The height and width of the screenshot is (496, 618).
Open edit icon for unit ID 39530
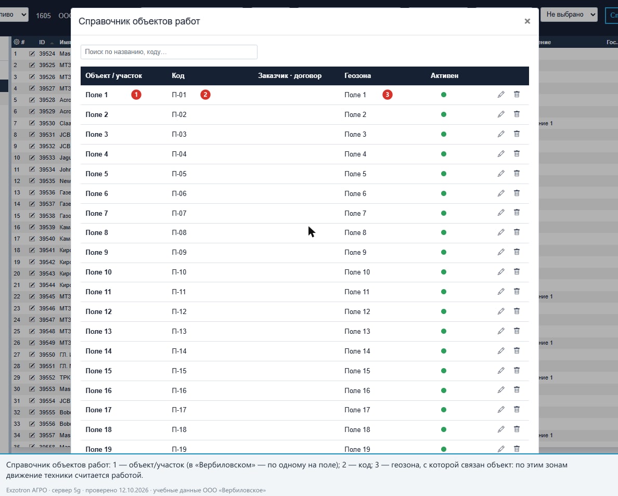coord(32,123)
